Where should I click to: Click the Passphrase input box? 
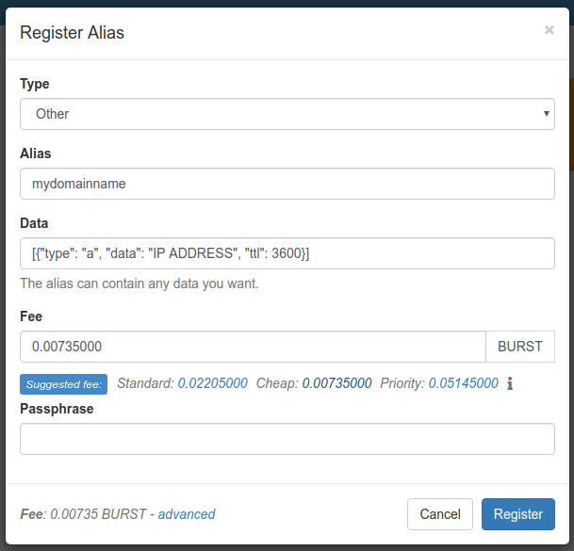(287, 439)
